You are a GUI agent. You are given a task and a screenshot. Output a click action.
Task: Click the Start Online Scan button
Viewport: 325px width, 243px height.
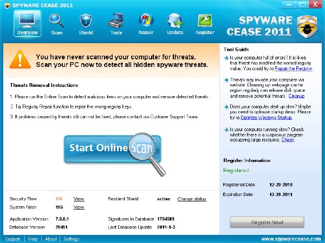pyautogui.click(x=113, y=149)
